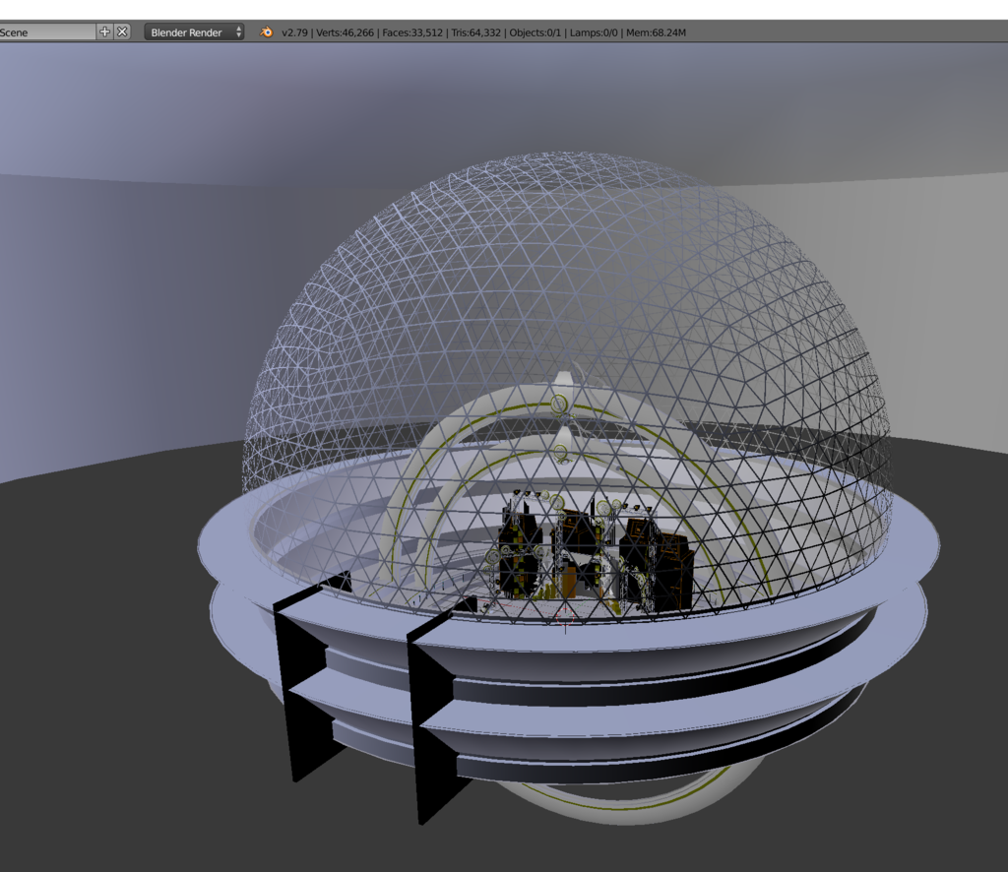Click the Blender logo icon in header
Image resolution: width=1008 pixels, height=872 pixels.
pos(266,32)
